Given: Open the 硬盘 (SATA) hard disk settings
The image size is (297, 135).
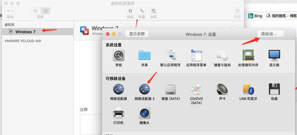Looking at the screenshot, I should click(170, 89).
